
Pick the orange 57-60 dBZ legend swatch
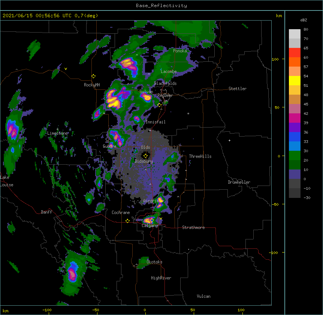[295, 62]
